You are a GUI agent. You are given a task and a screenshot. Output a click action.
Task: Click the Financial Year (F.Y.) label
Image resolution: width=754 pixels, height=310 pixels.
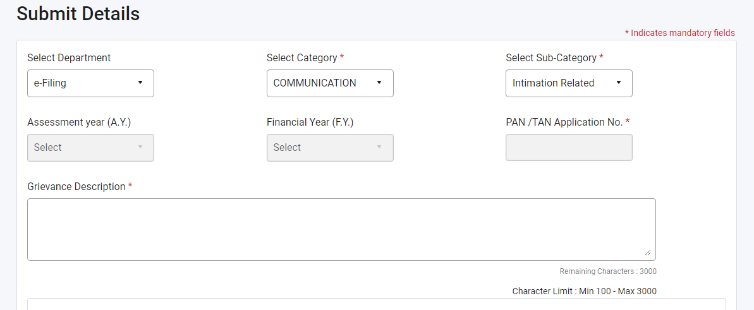[310, 122]
